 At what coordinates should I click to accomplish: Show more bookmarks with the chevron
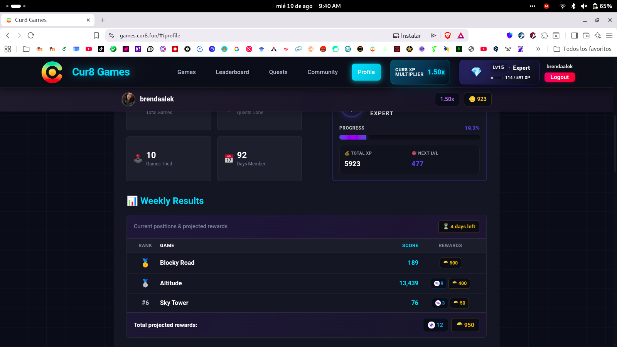(x=538, y=49)
